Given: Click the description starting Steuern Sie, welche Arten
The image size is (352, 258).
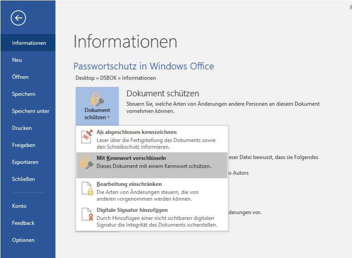Looking at the screenshot, I should 223,107.
